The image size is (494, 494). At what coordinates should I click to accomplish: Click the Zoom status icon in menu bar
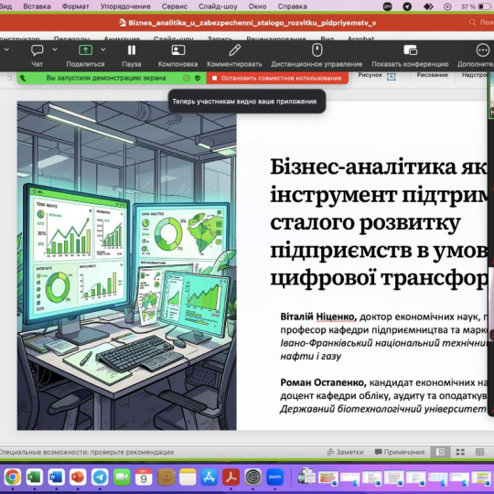click(x=387, y=6)
